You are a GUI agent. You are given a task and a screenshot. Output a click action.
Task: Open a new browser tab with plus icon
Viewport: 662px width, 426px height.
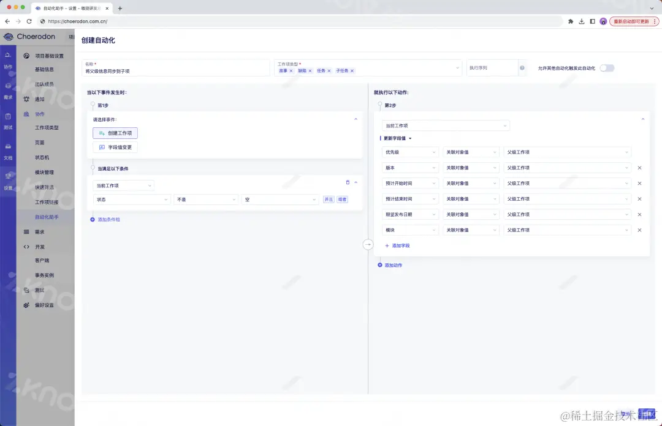pos(120,9)
